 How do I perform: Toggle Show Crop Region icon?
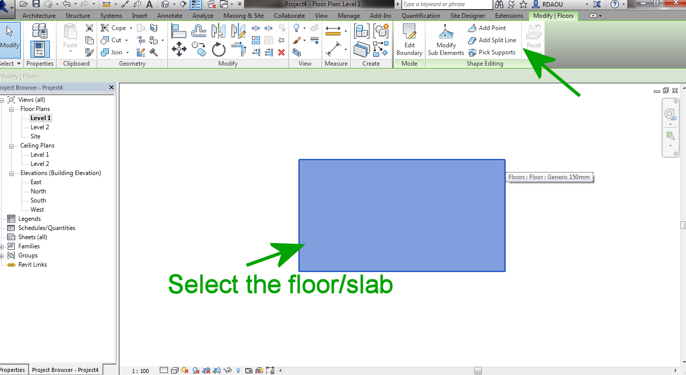tap(217, 370)
